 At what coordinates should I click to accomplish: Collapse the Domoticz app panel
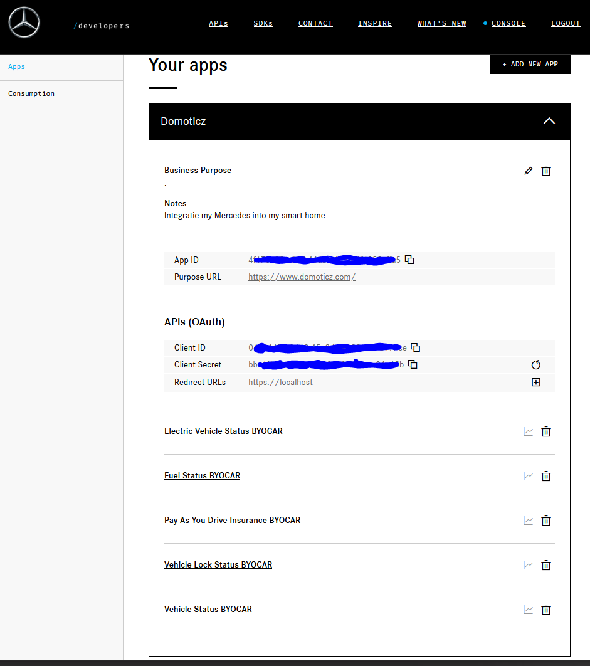pos(549,121)
